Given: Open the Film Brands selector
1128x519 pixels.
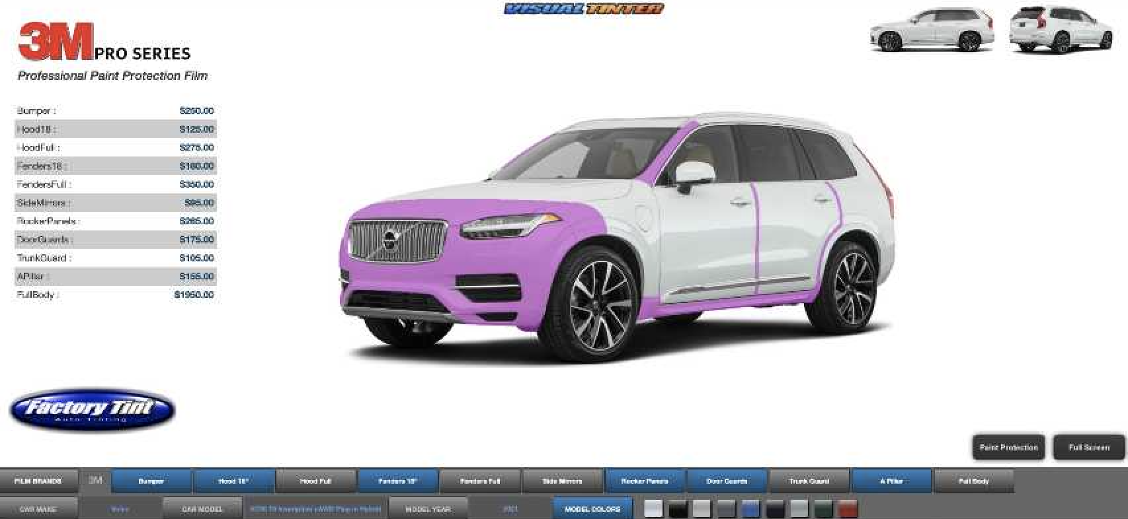Looking at the screenshot, I should tap(38, 481).
